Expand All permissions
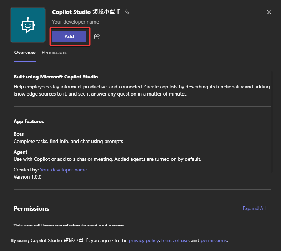281x251 pixels. 254,208
